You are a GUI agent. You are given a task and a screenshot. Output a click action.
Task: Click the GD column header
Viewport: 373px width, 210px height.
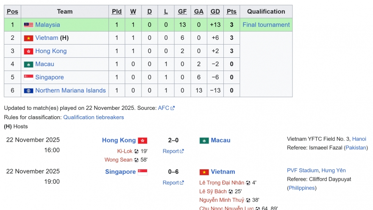coord(215,11)
